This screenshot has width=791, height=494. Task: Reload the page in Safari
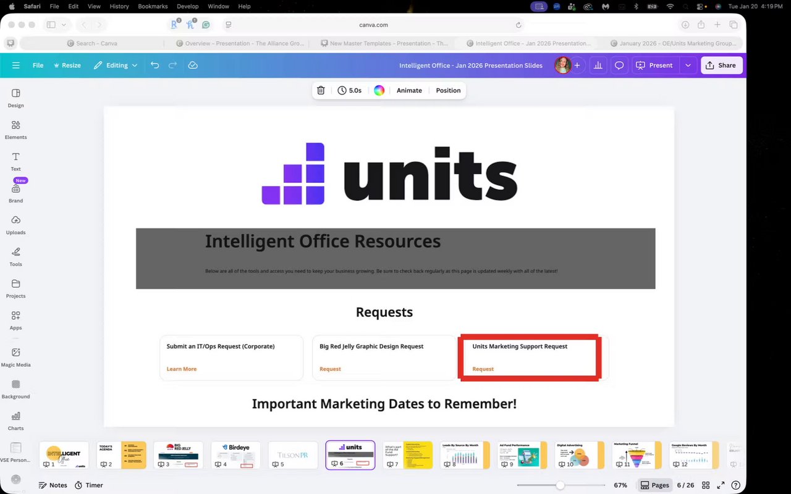(518, 25)
